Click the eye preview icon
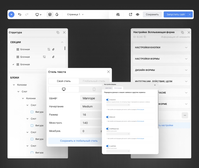The width and height of the screenshot is (199, 168). 137,14
